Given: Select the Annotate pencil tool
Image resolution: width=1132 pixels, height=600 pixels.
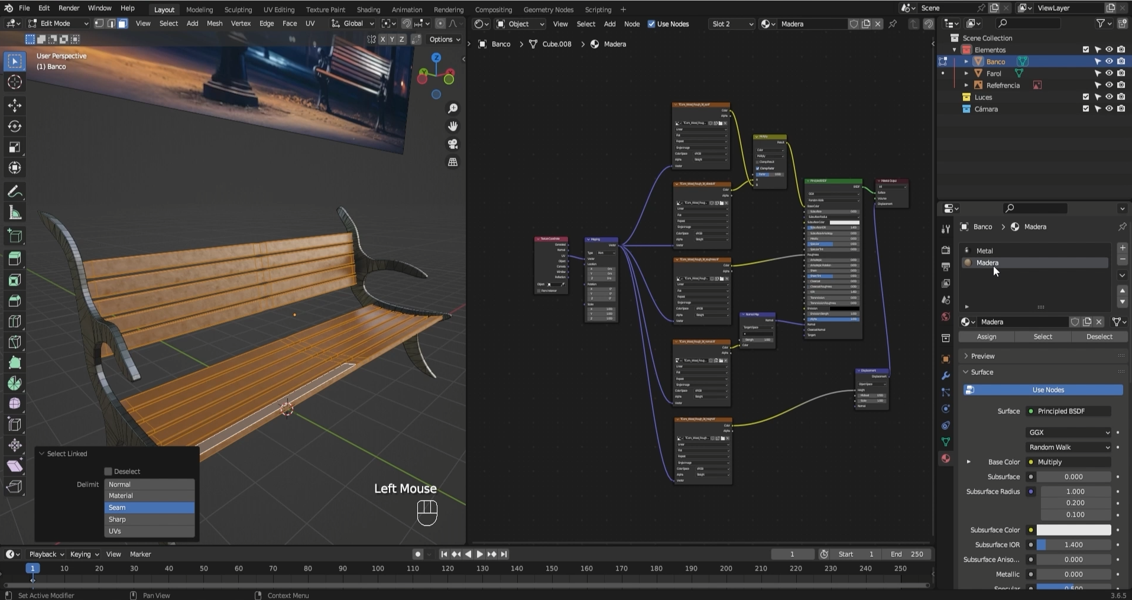Looking at the screenshot, I should [x=15, y=192].
